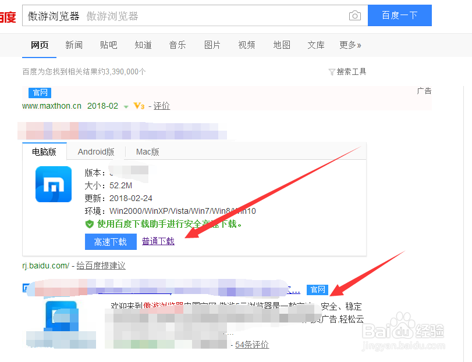This screenshot has height=362, width=472.
Task: Click the 广告 label
Action: pyautogui.click(x=424, y=91)
